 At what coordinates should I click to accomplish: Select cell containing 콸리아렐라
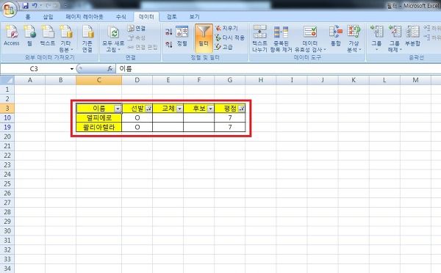tap(99, 127)
